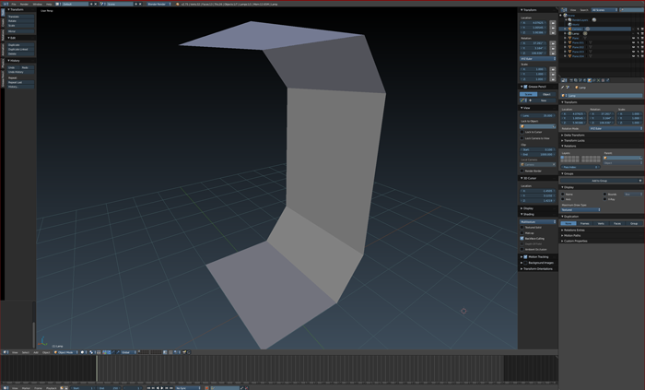The image size is (645, 390).
Task: Click the 3D View editor type icon
Action: (4, 351)
